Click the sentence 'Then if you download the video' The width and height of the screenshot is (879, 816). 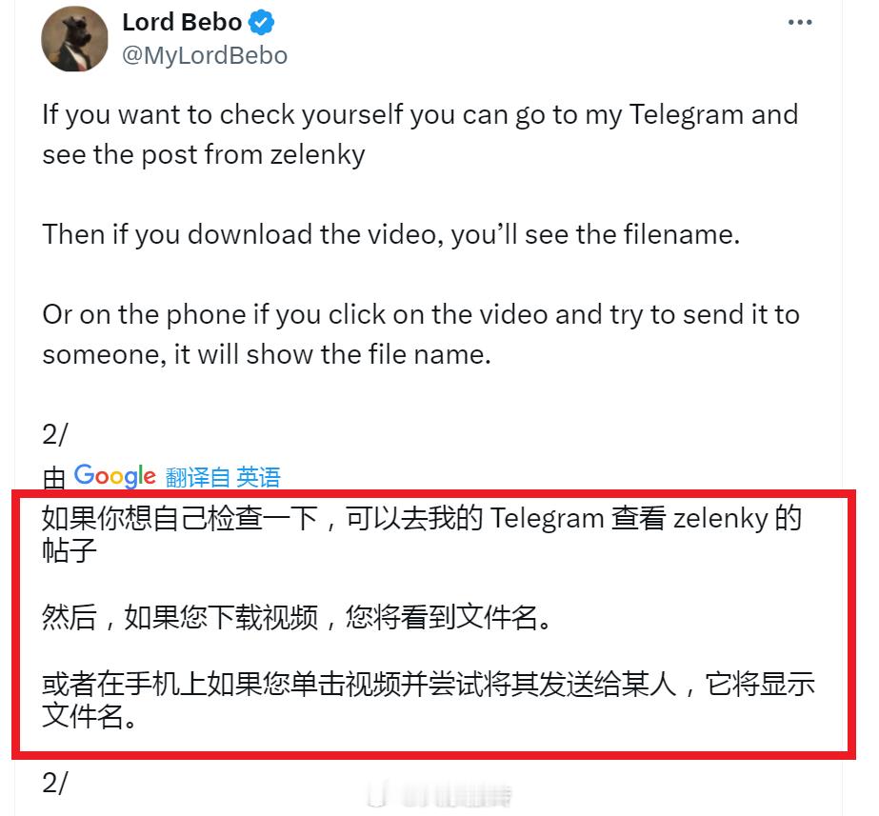click(391, 234)
